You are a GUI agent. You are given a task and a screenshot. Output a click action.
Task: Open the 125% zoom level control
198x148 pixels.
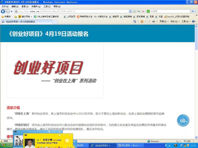click(189, 141)
